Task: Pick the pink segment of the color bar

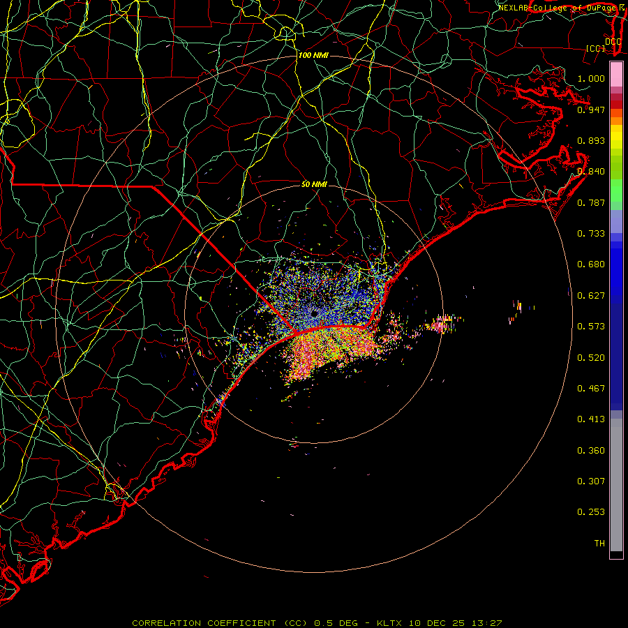Action: tap(616, 74)
